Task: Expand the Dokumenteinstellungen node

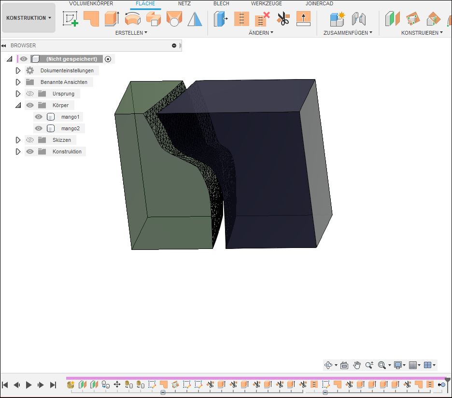Action: [x=18, y=70]
